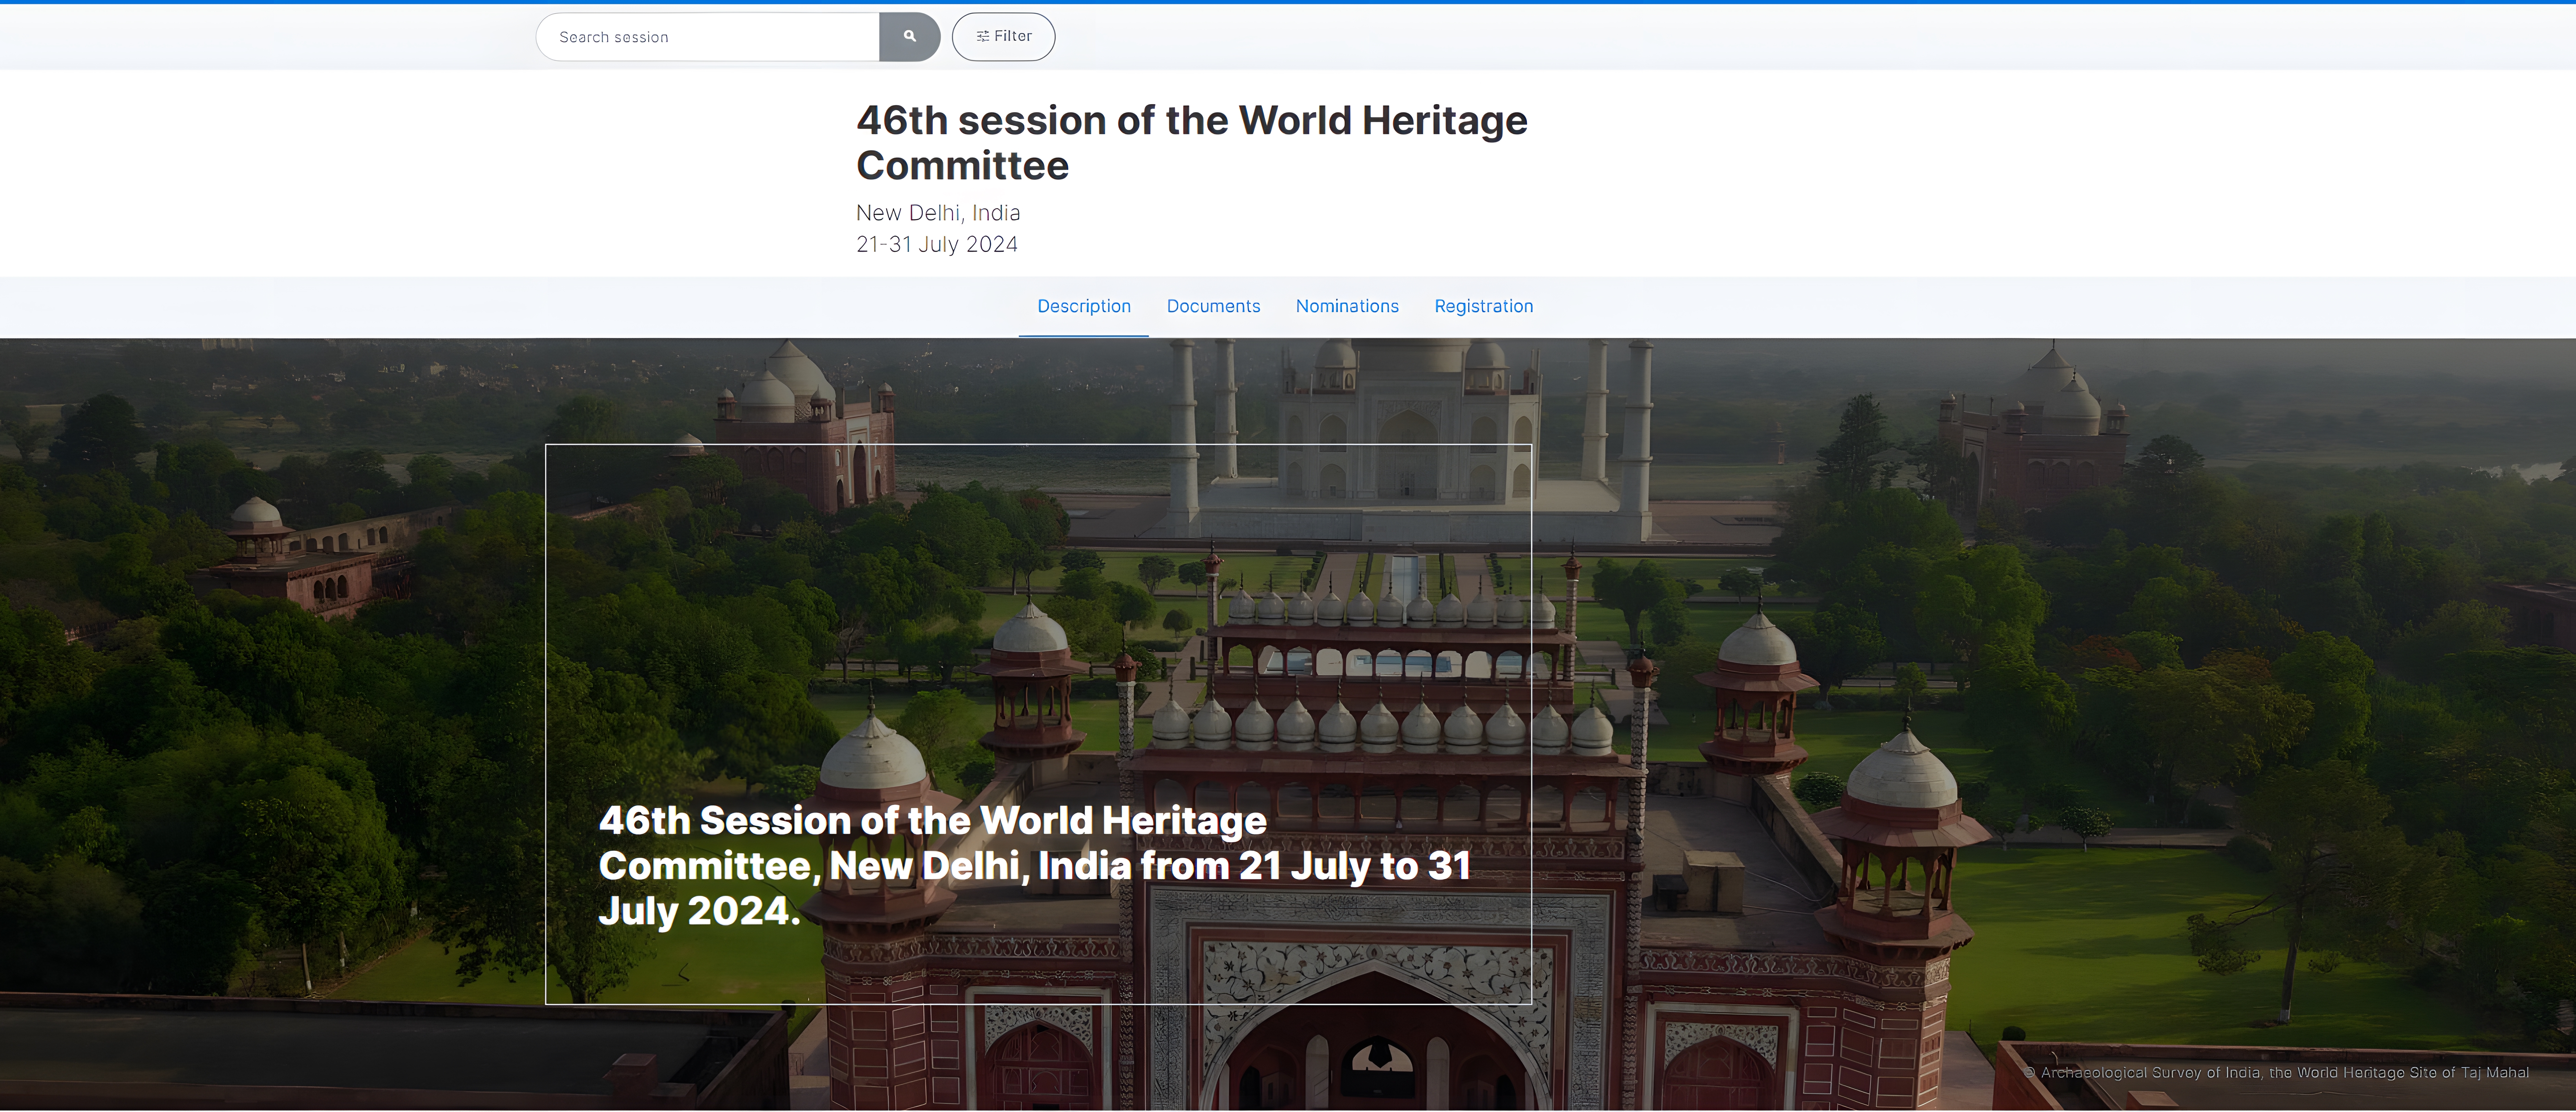Select the Registration tab
The image size is (2576, 1112).
tap(1483, 306)
